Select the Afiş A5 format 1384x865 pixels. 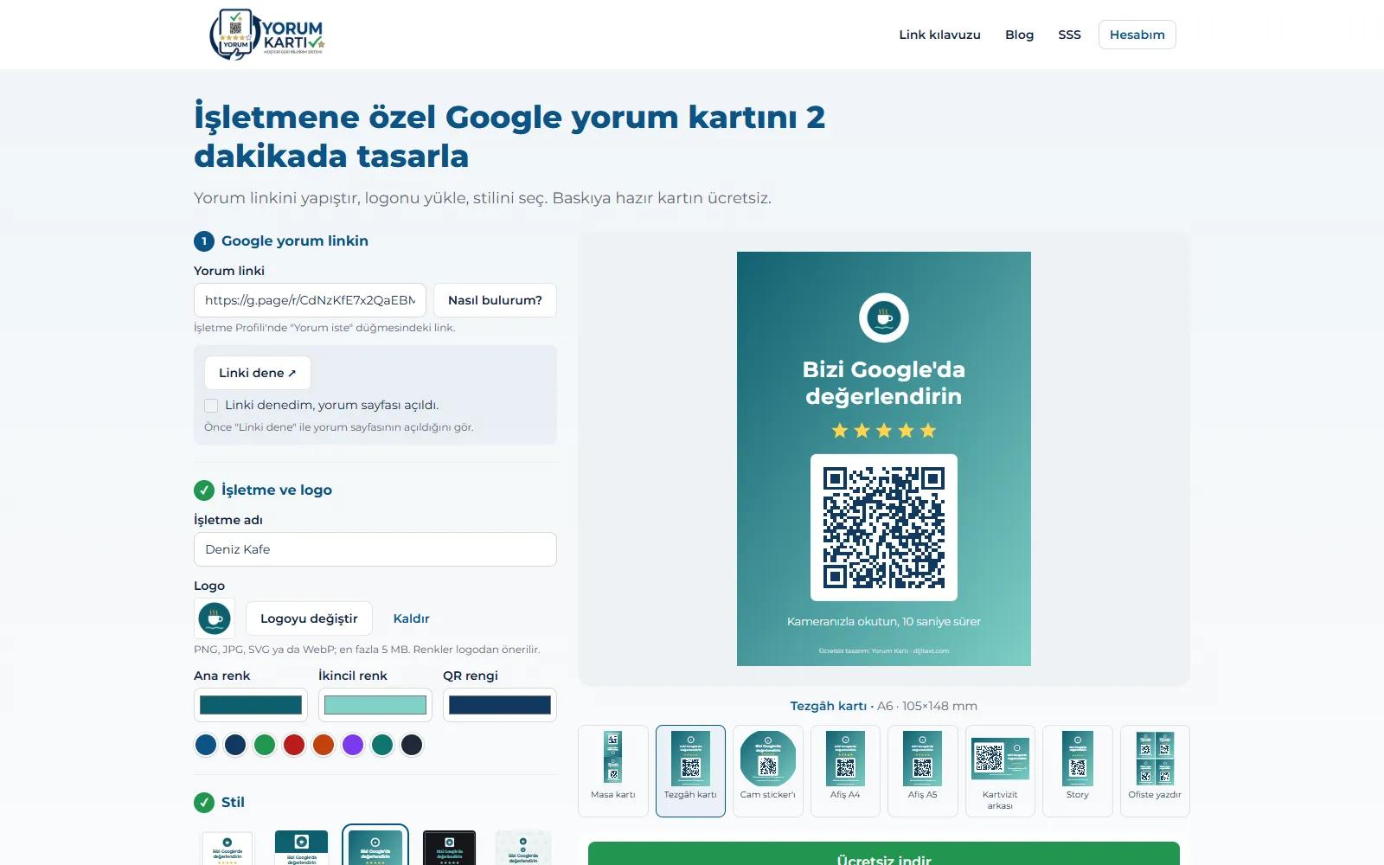click(923, 771)
